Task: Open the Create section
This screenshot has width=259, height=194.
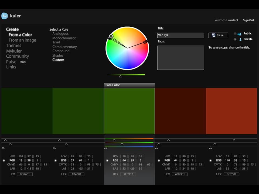Action: point(12,29)
